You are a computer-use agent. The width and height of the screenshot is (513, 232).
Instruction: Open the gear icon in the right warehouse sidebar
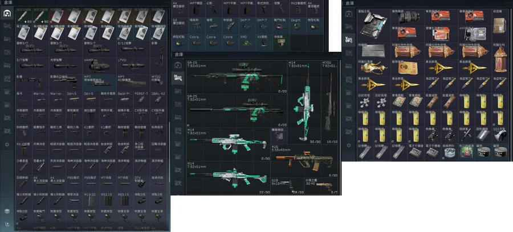tap(349, 145)
